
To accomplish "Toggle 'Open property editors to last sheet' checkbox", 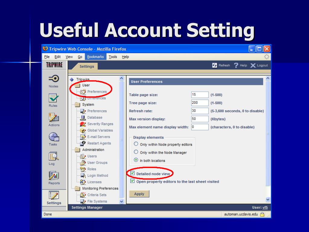I will click(132, 181).
